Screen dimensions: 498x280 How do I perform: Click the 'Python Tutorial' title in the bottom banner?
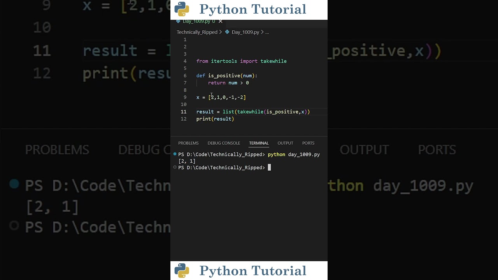coord(253,271)
